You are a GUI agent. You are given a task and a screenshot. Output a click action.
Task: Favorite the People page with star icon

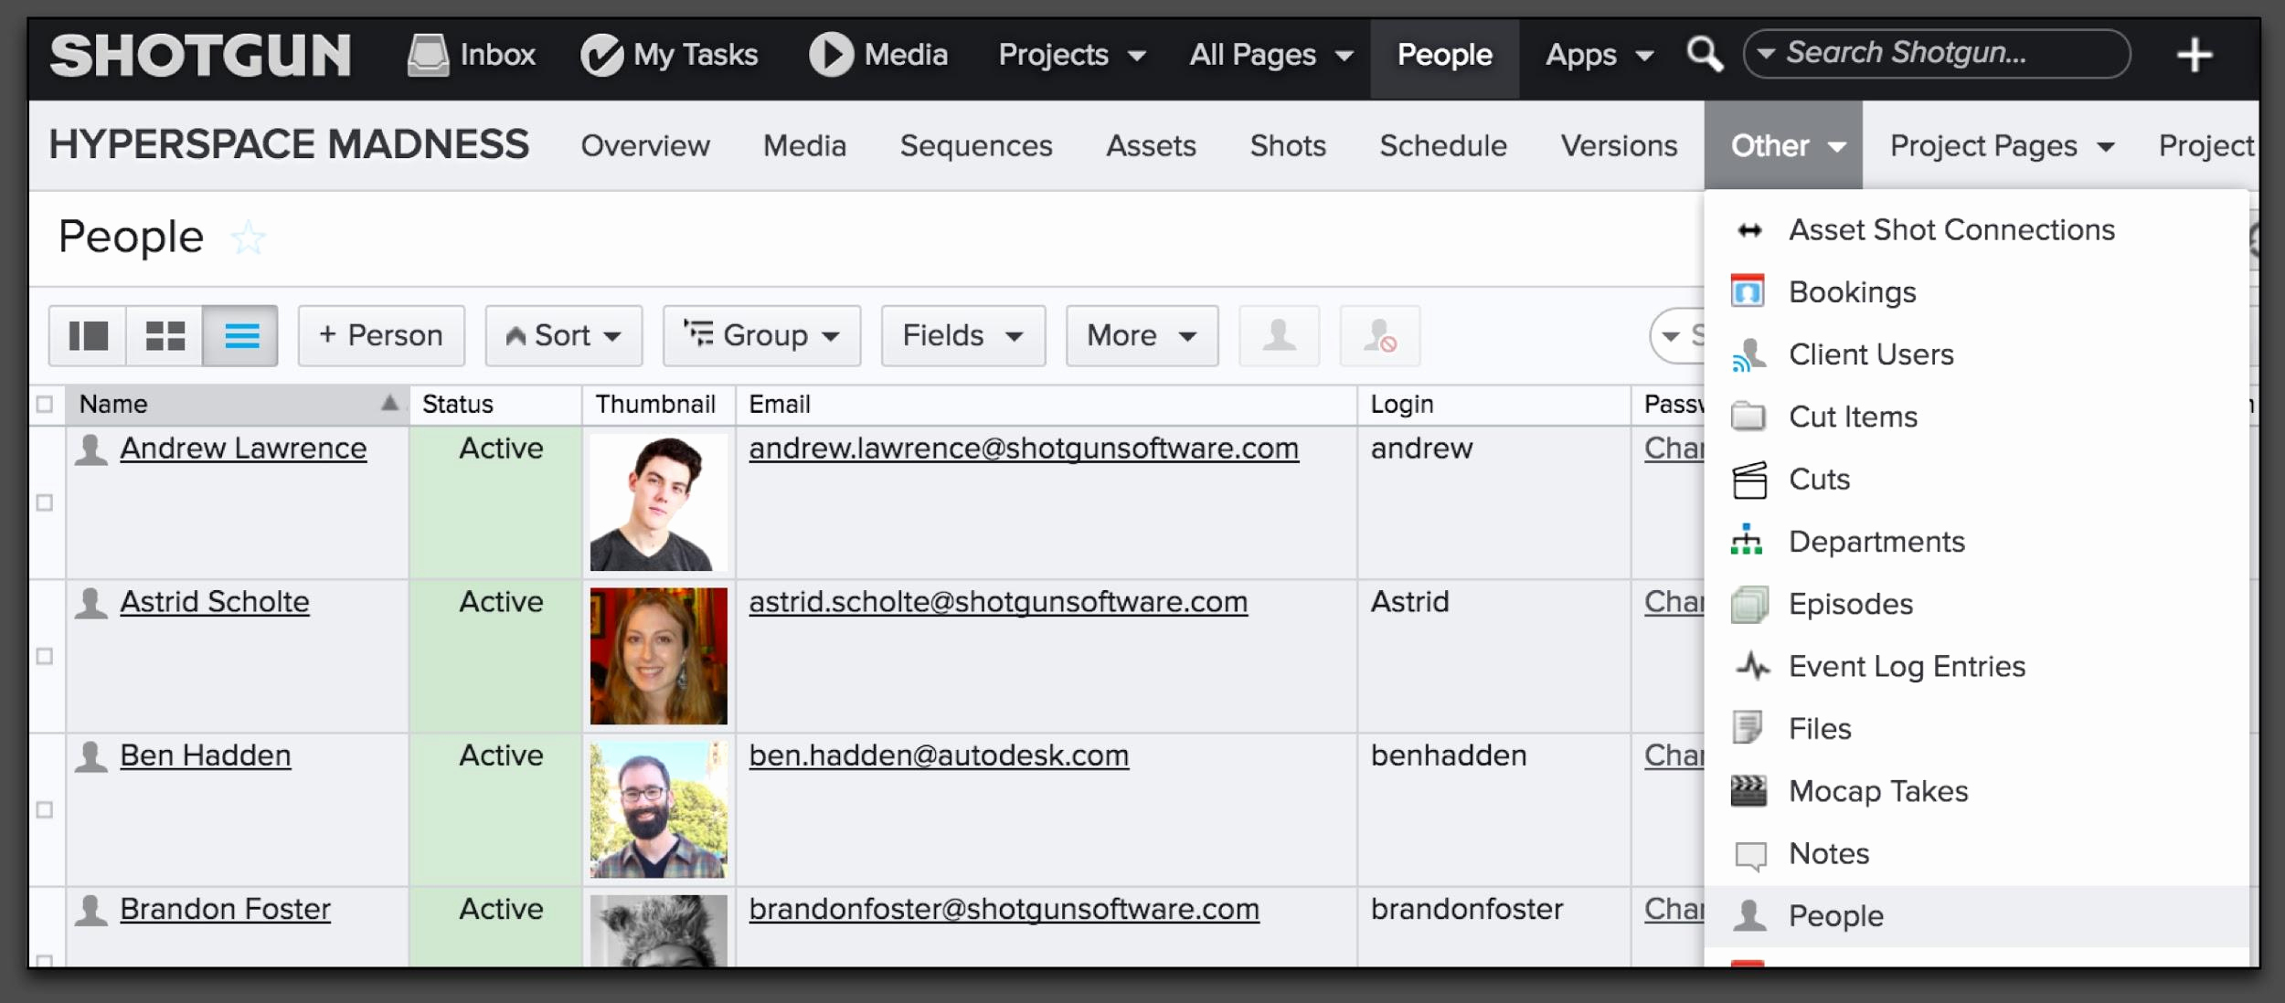click(248, 238)
